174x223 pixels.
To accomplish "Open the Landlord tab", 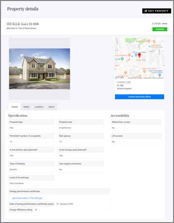I will tap(39, 107).
